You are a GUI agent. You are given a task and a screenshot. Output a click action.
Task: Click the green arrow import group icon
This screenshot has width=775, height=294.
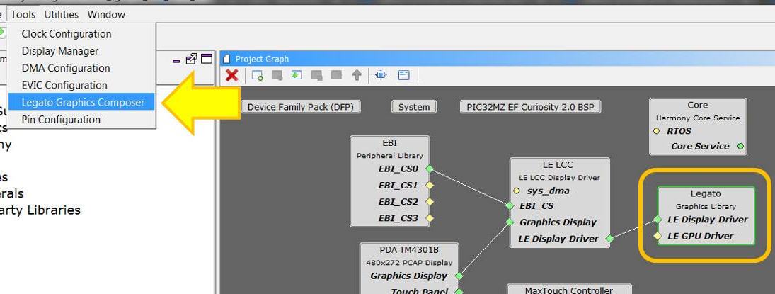pyautogui.click(x=297, y=75)
